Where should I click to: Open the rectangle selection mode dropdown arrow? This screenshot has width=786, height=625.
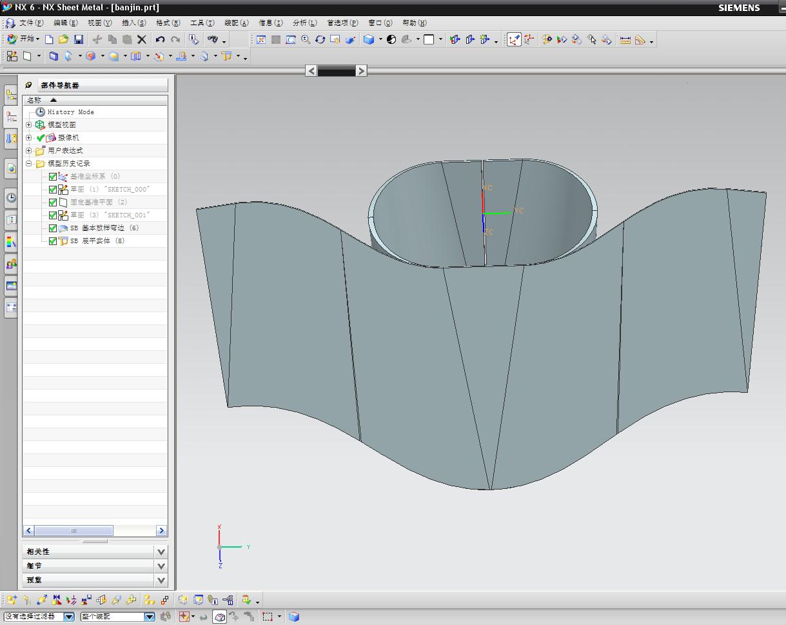click(279, 617)
